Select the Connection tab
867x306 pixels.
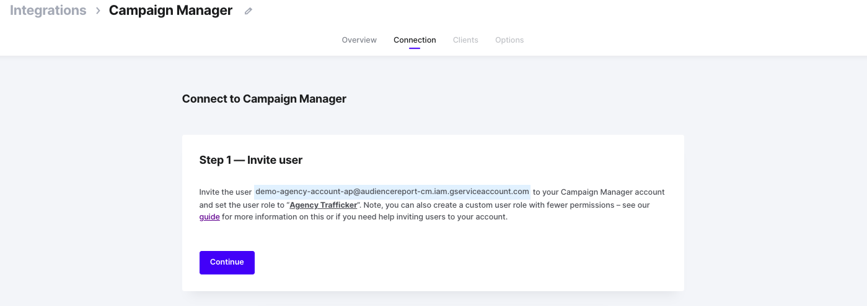pyautogui.click(x=415, y=40)
